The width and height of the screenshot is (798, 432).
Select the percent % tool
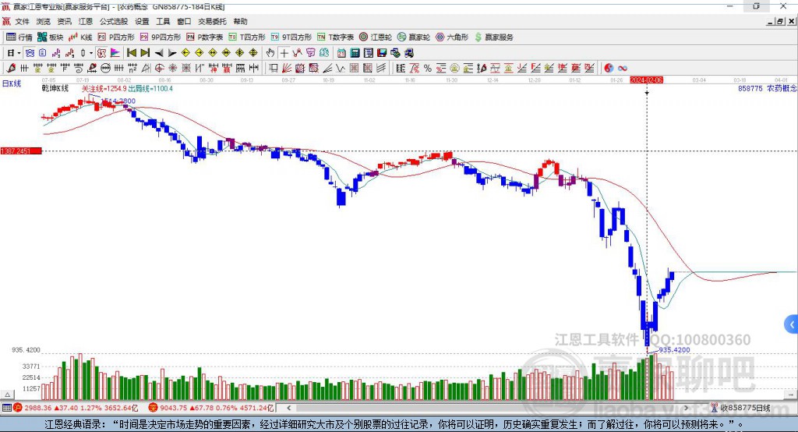click(x=428, y=69)
